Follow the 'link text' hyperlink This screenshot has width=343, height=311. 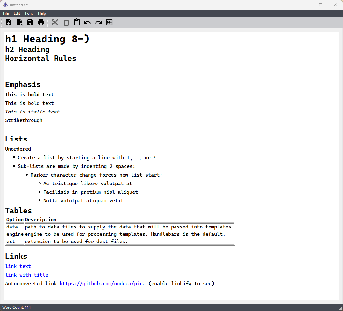18,266
